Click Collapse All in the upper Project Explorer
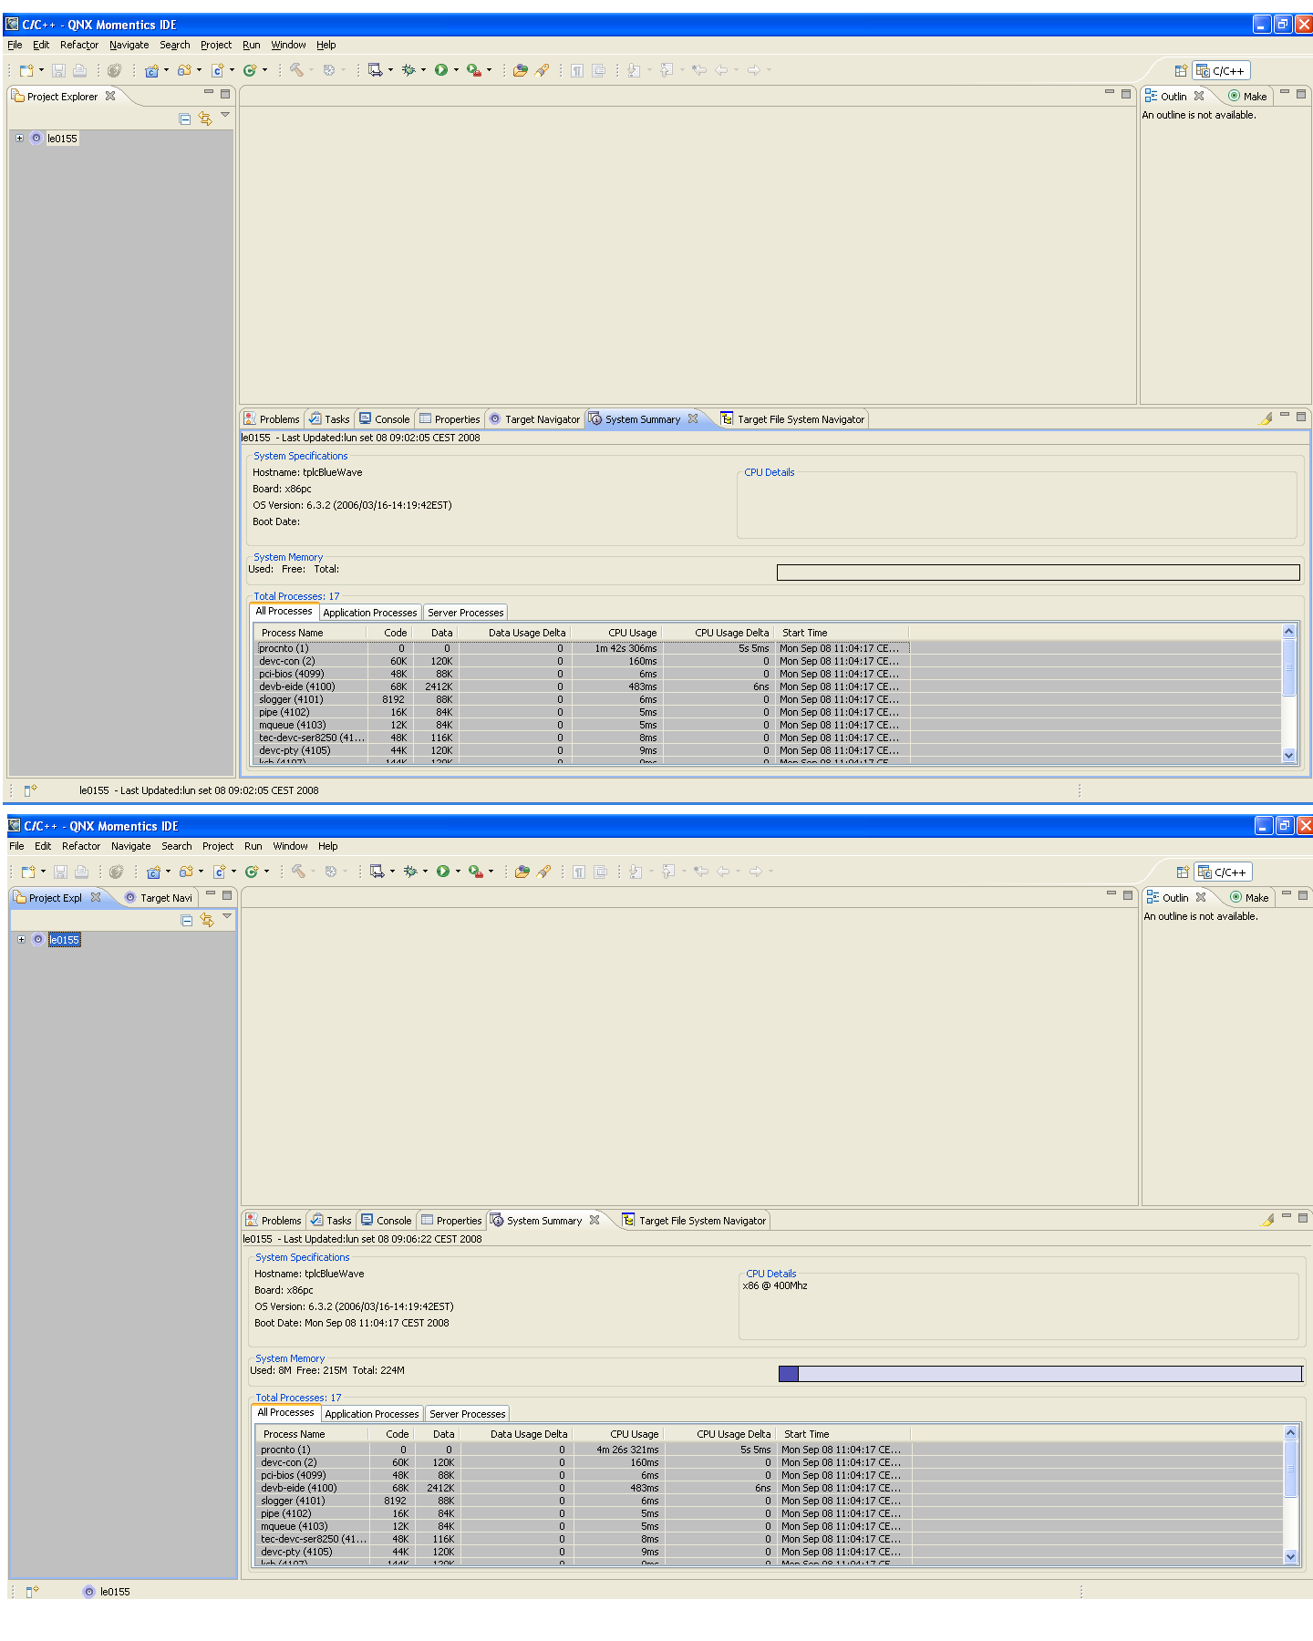Image resolution: width=1313 pixels, height=1641 pixels. click(185, 119)
